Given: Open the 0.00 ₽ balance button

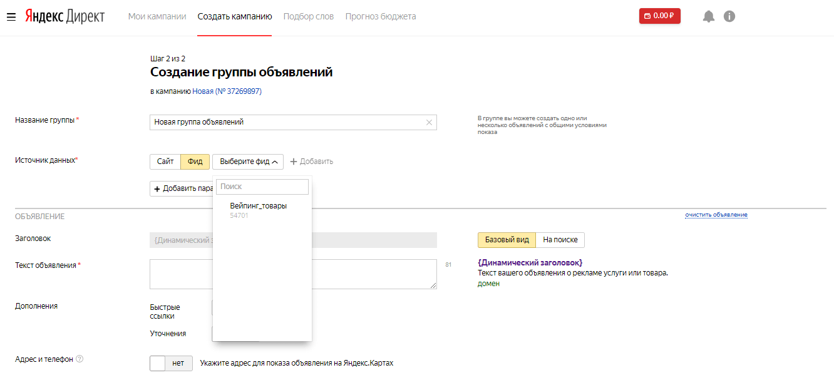Looking at the screenshot, I should 659,16.
